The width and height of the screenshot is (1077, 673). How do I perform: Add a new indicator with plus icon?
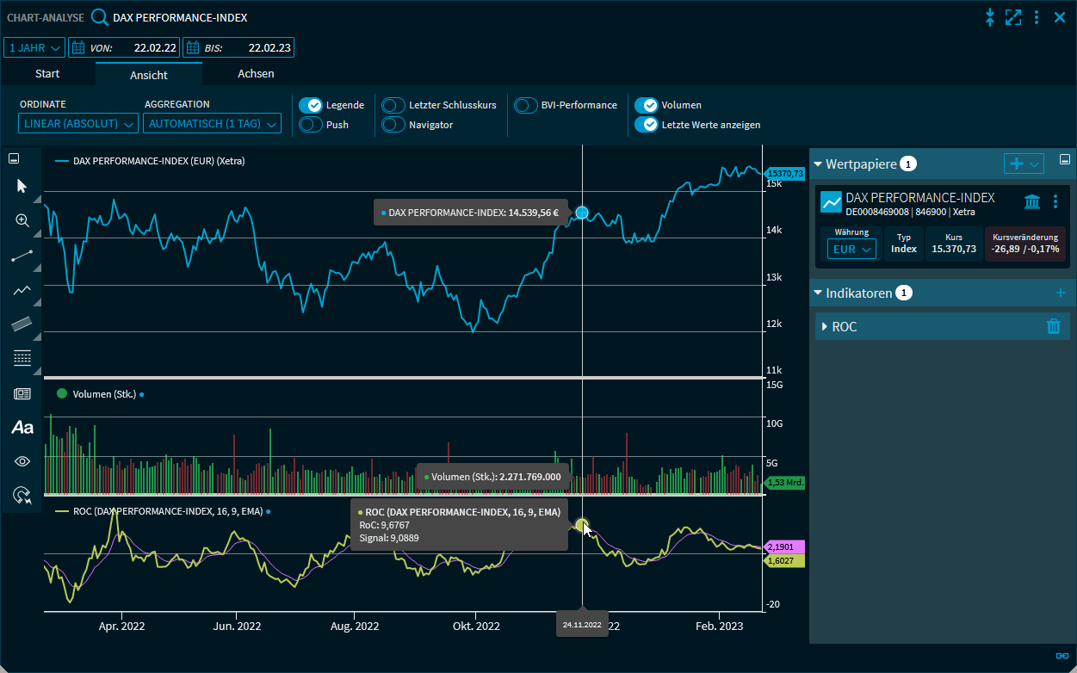click(x=1060, y=293)
